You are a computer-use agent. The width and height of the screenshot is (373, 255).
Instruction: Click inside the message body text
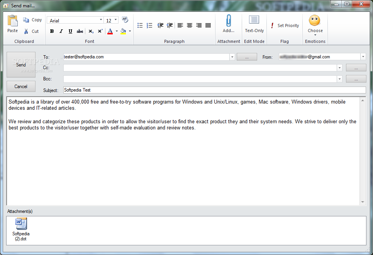[183, 151]
